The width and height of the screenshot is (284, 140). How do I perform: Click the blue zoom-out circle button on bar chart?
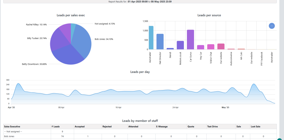pos(272,26)
